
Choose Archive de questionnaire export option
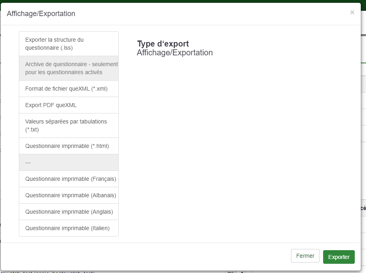tap(69, 68)
